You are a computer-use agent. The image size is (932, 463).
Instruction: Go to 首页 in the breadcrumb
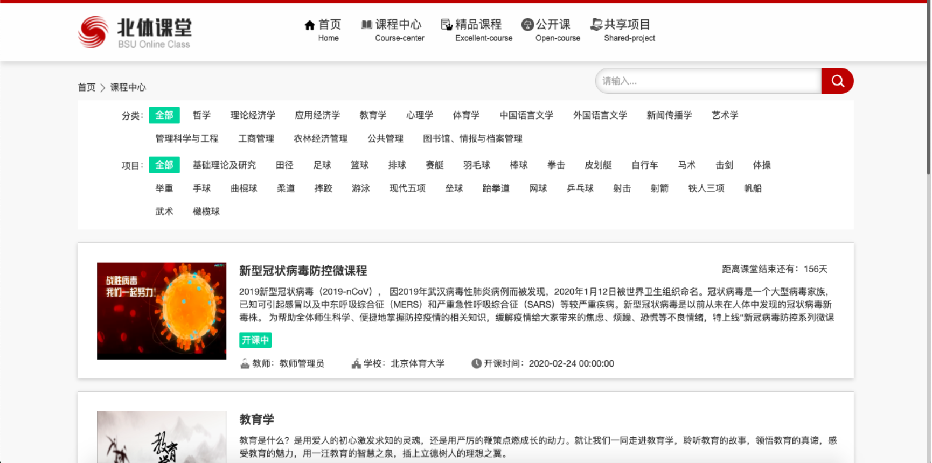(86, 87)
